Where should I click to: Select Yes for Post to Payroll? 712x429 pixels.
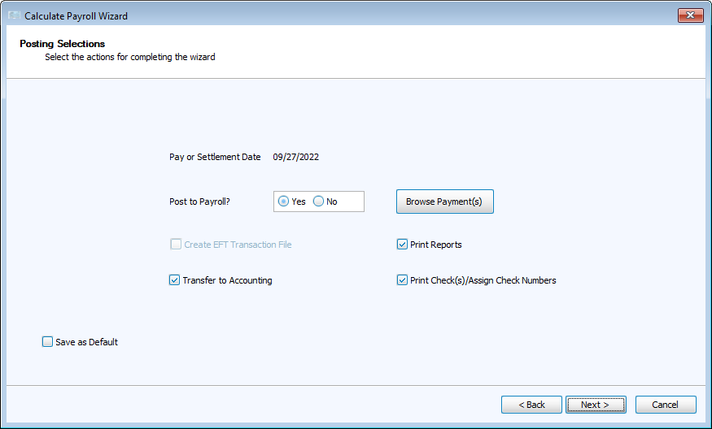[284, 201]
